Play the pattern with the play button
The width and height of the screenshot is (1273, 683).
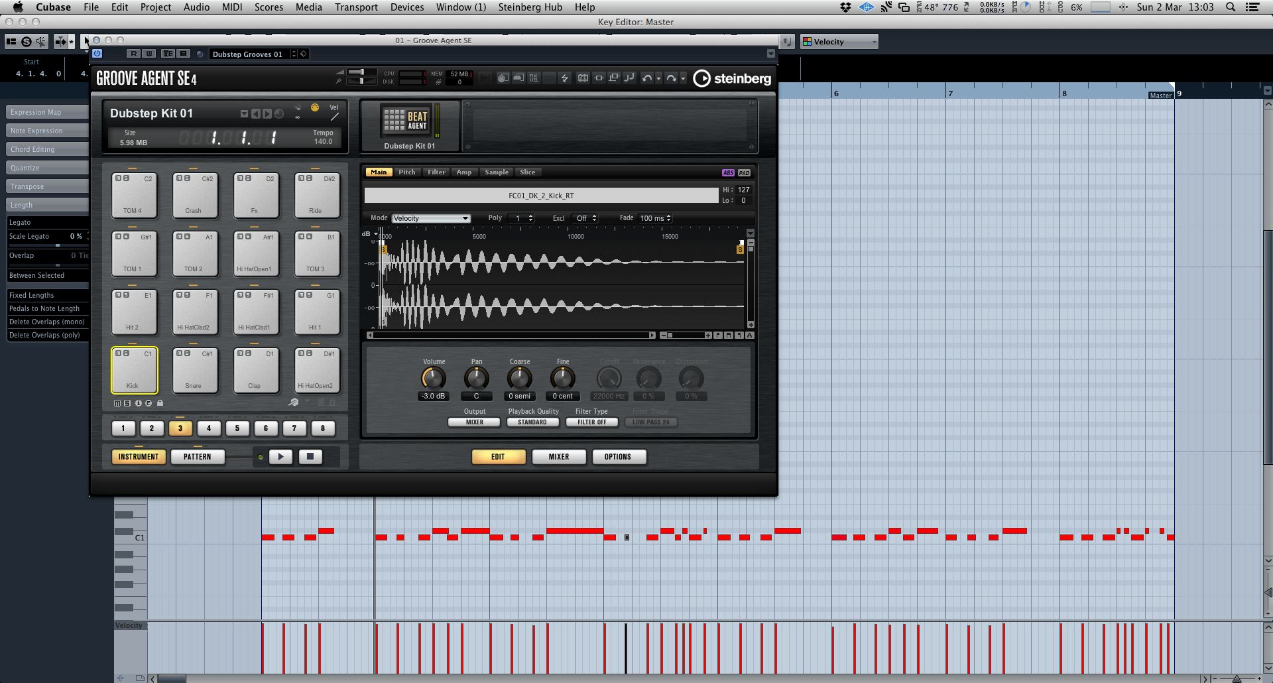tap(281, 457)
